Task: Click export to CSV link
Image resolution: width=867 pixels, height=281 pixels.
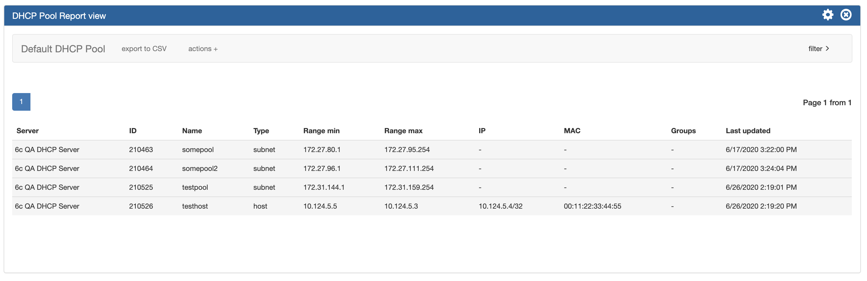Action: tap(144, 49)
